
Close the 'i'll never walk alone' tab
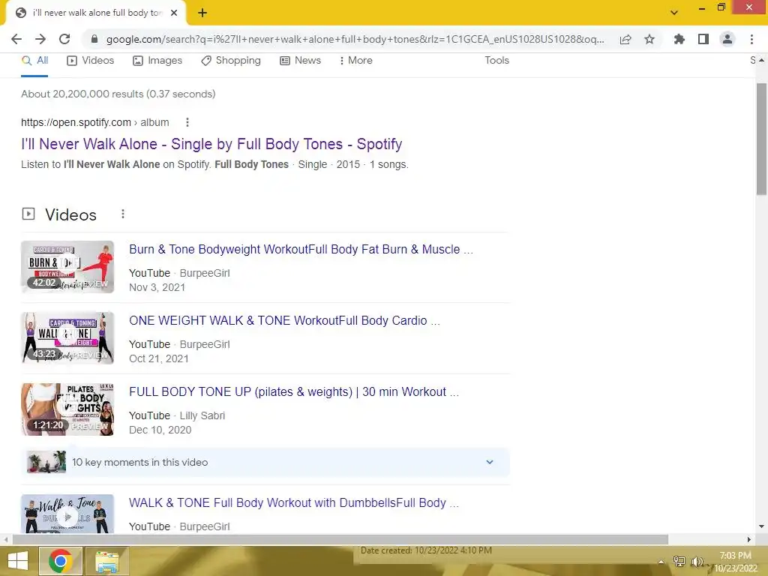tap(174, 13)
